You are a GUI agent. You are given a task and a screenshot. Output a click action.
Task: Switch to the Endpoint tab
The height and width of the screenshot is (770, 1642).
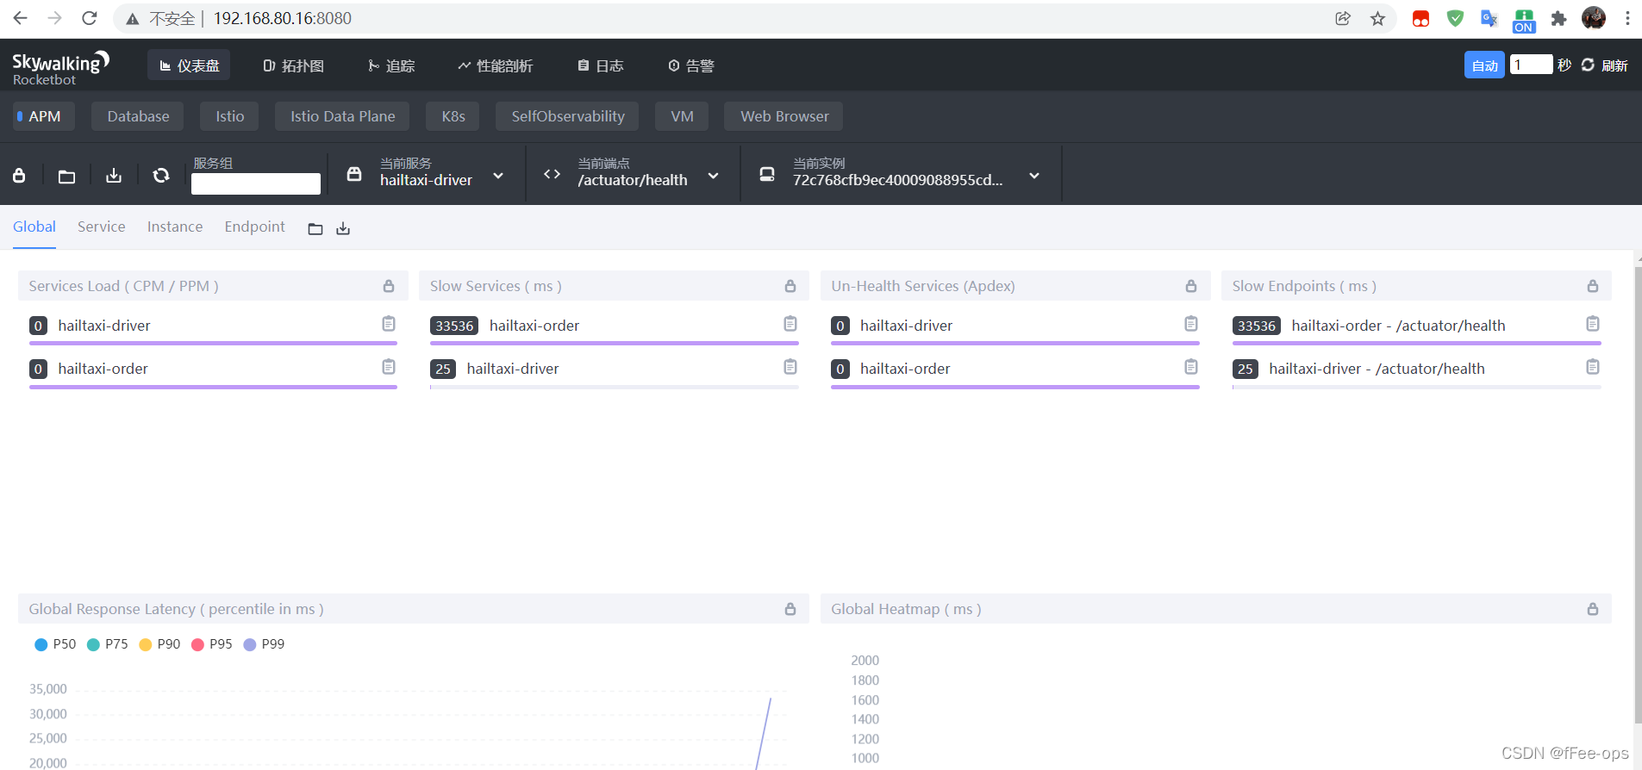254,227
